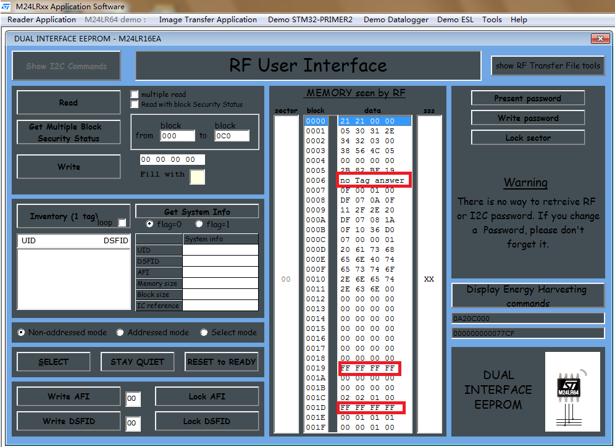Click the Lock sector button
The height and width of the screenshot is (447, 615).
[527, 138]
